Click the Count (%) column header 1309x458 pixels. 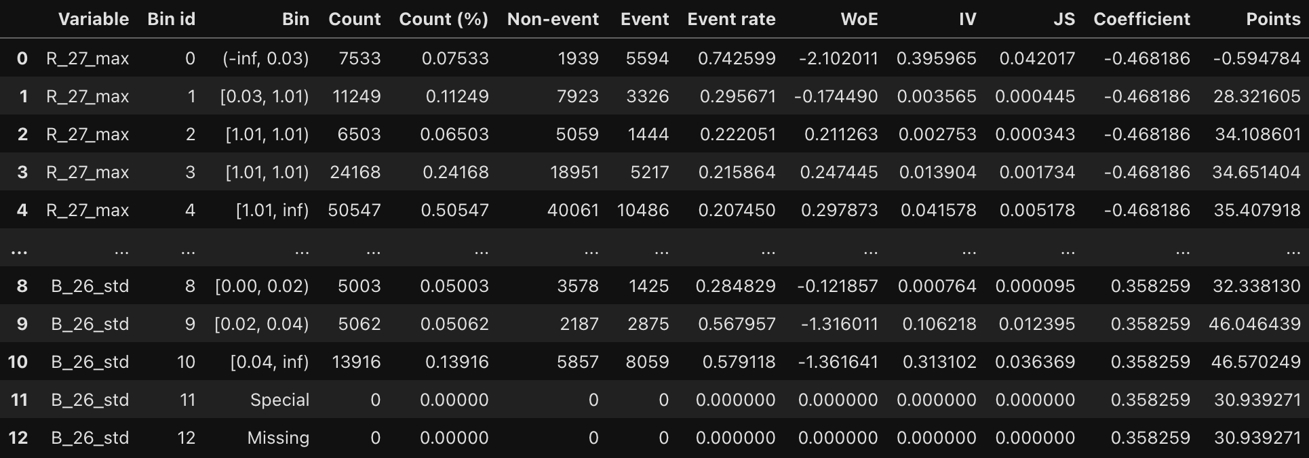444,19
